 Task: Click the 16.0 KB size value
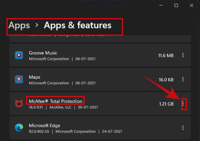166,80
